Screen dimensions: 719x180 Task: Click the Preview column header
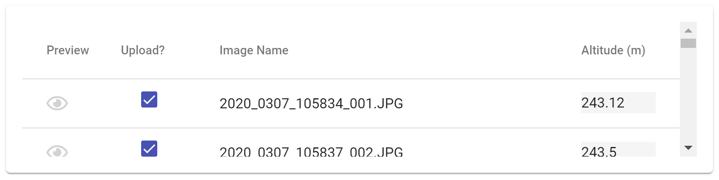coord(68,50)
